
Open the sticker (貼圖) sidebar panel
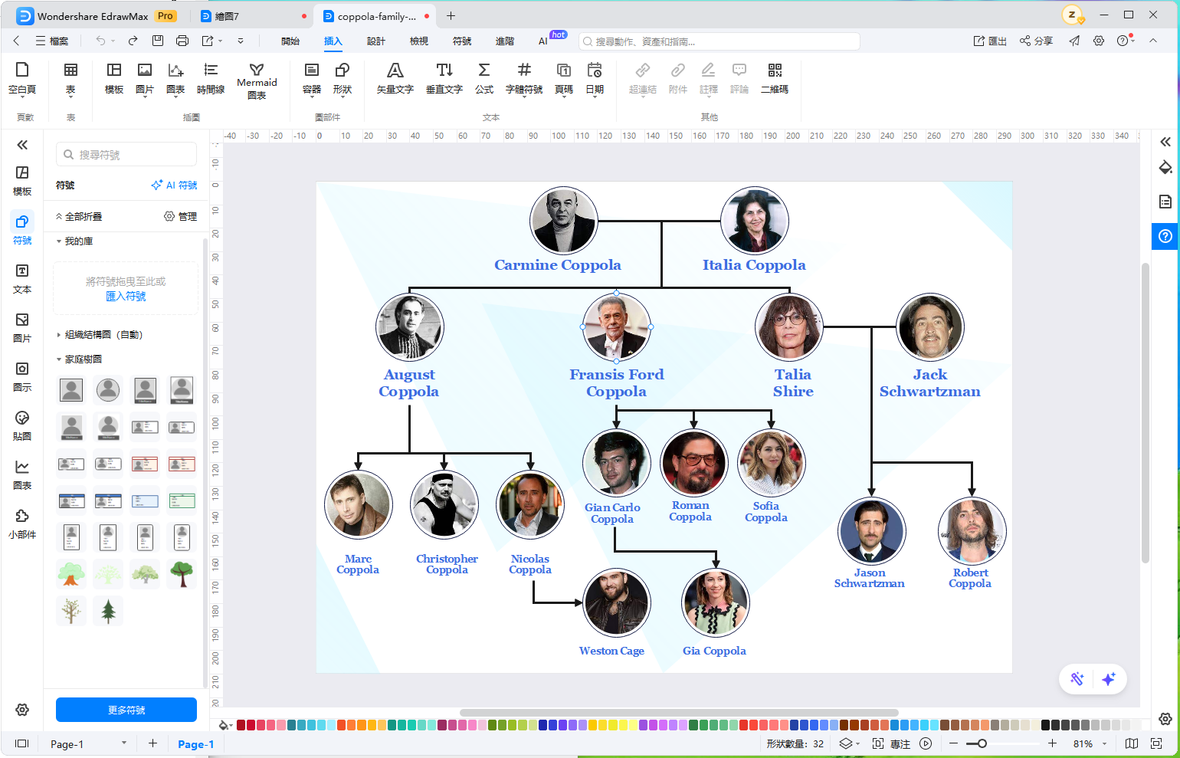tap(22, 425)
